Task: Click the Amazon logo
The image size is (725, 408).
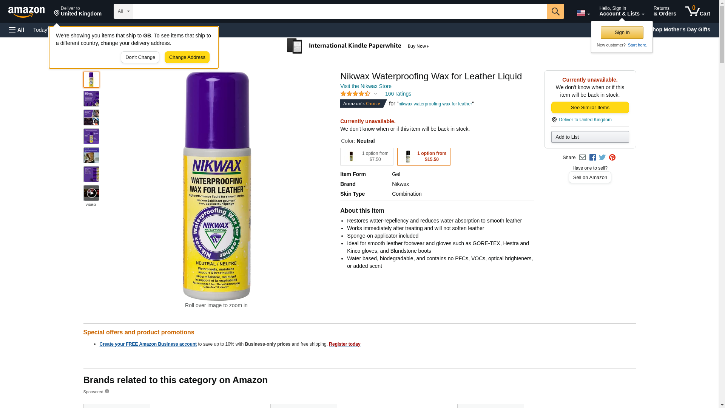Action: [x=26, y=12]
